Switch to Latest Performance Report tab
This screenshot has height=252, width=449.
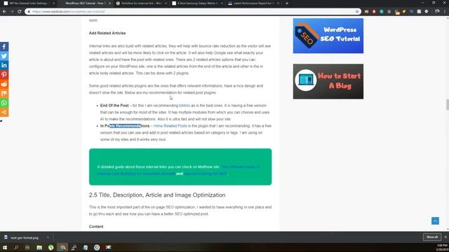[253, 3]
